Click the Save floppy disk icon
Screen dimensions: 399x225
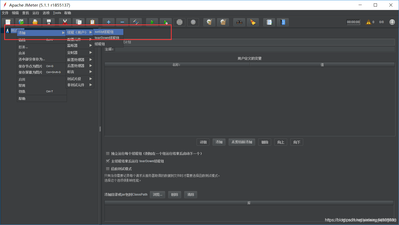[49, 22]
